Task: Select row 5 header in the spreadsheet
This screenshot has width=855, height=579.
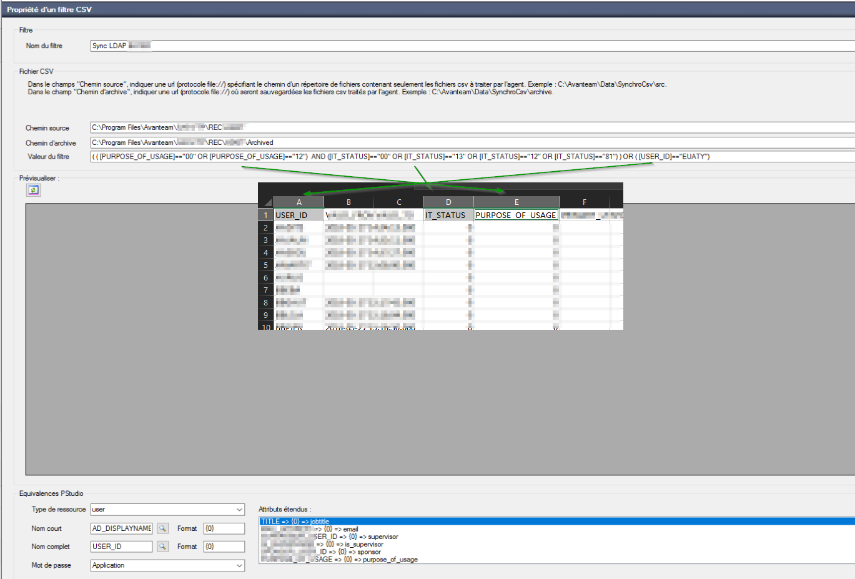Action: pyautogui.click(x=265, y=265)
